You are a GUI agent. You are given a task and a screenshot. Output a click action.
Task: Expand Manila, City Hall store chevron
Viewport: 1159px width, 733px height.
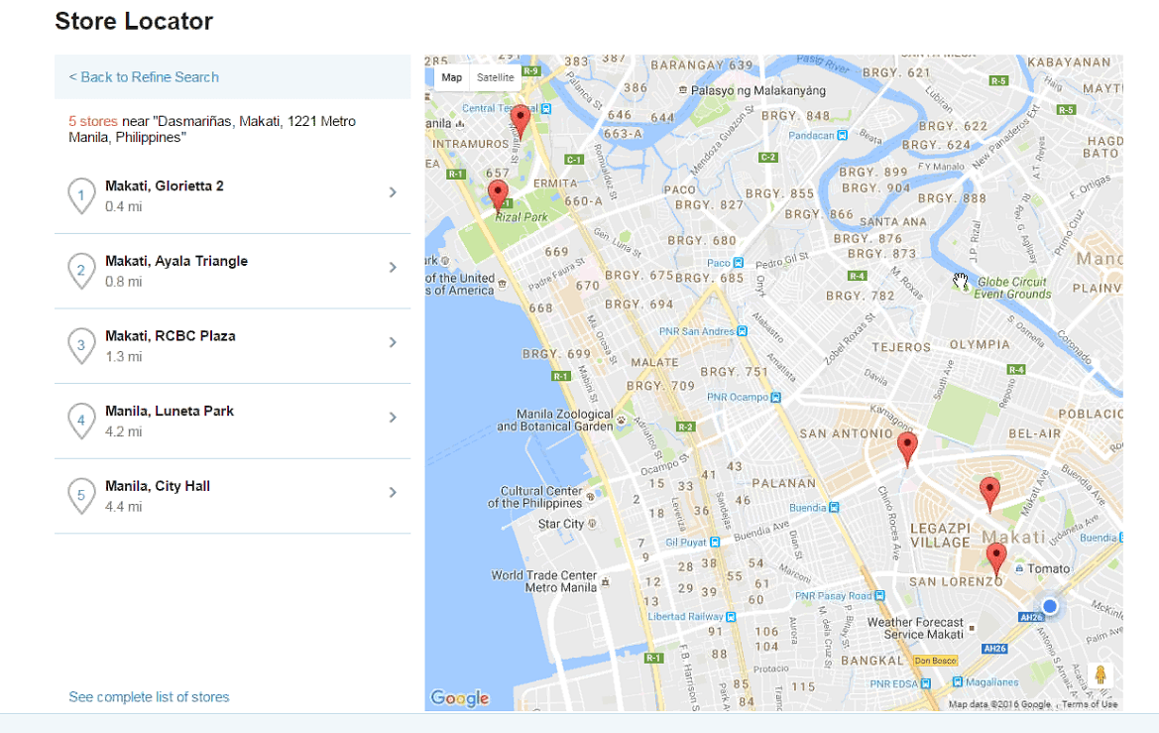tap(393, 493)
